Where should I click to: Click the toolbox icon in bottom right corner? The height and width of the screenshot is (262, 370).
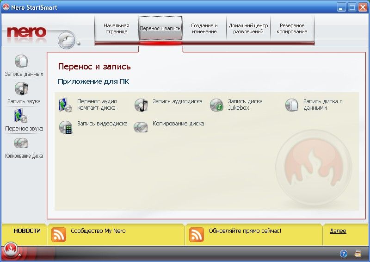(x=358, y=253)
